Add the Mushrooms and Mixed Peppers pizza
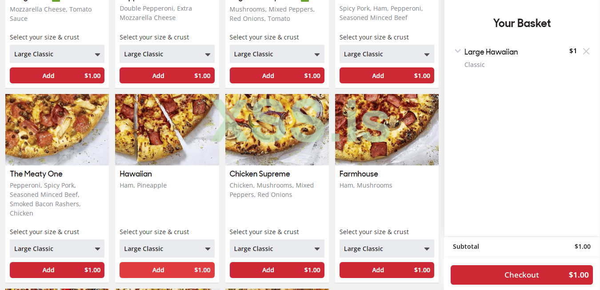 pos(277,76)
